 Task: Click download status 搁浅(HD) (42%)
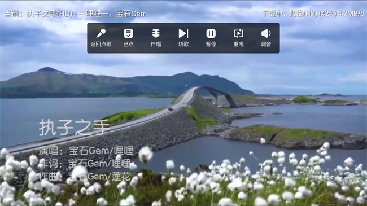point(313,14)
